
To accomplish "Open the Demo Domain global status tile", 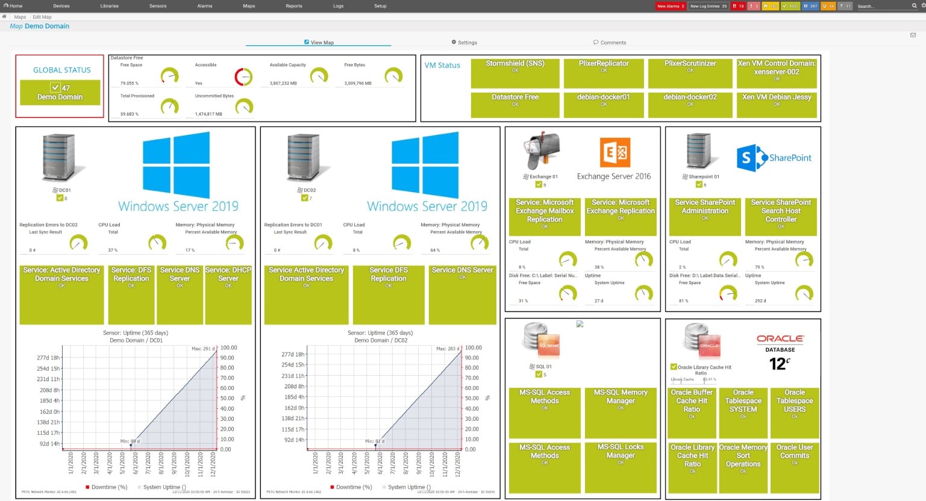I will [x=60, y=92].
